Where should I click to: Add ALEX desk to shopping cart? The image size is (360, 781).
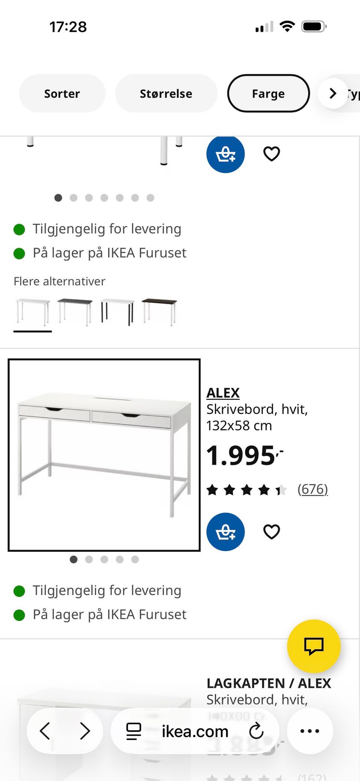click(x=225, y=532)
